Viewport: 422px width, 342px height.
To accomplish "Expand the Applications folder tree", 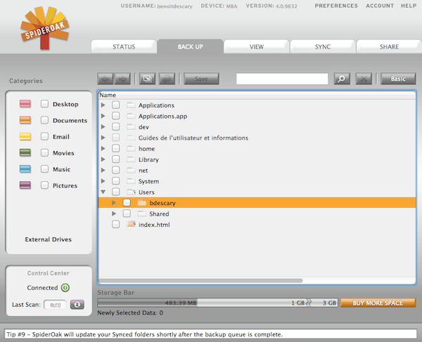I will pos(104,105).
